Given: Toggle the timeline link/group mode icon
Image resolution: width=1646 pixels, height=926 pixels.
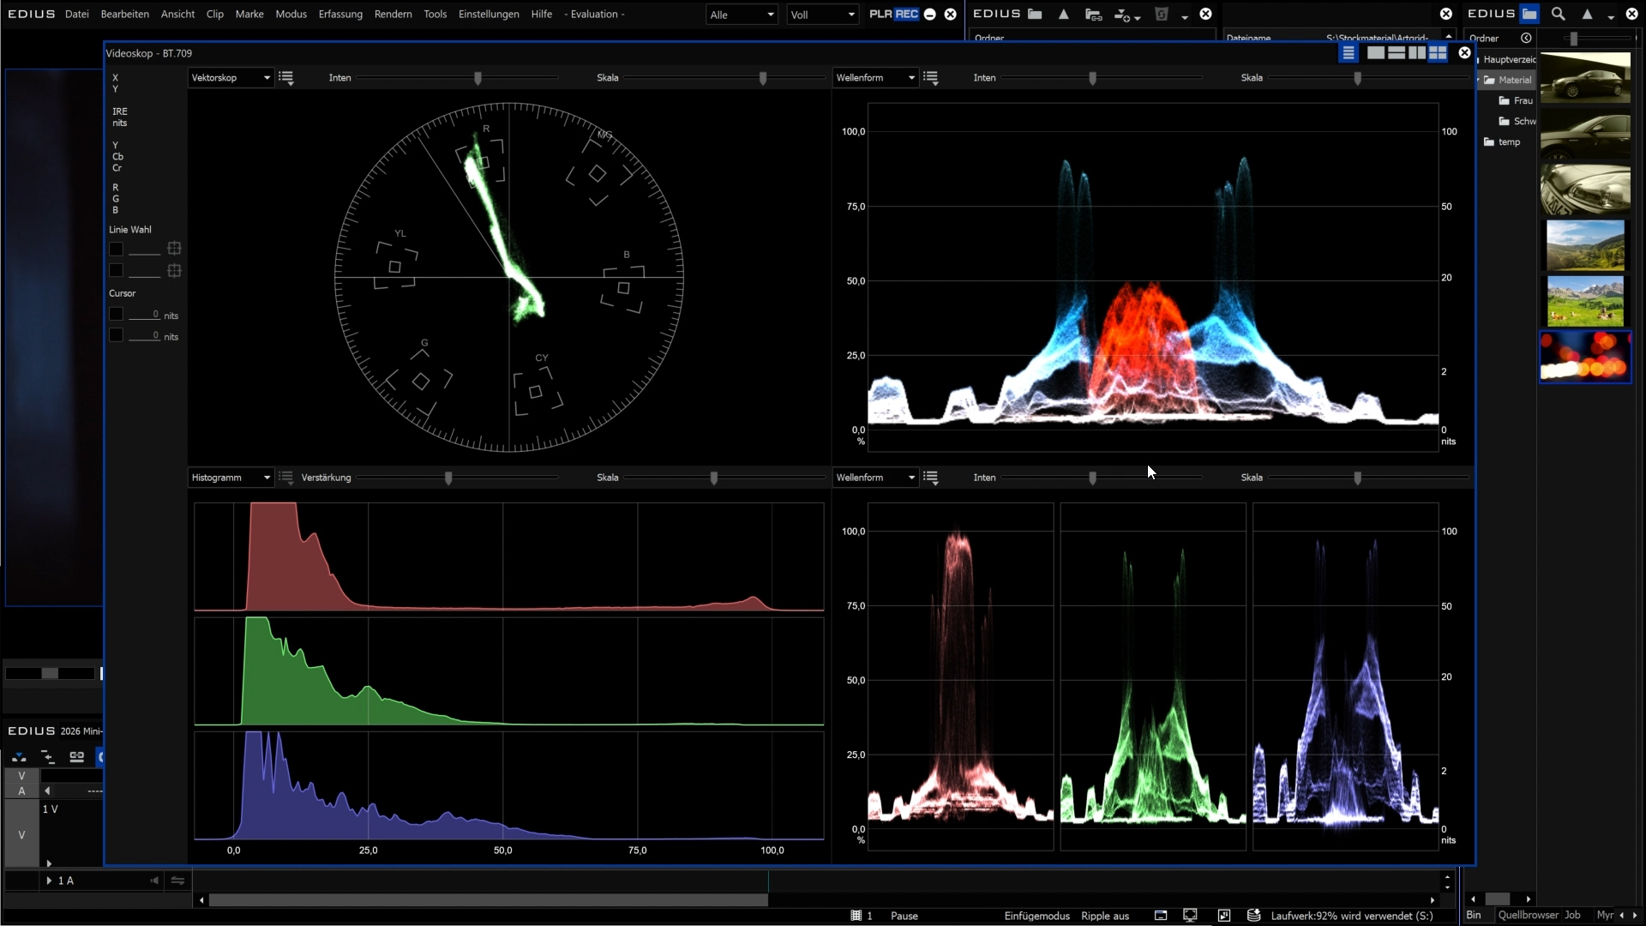Looking at the screenshot, I should 76,756.
